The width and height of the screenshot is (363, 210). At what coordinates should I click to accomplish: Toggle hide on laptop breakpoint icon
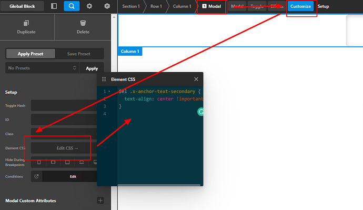pyautogui.click(x=82, y=162)
